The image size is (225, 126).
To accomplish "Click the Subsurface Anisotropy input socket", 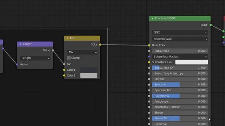I will pyautogui.click(x=149, y=73).
